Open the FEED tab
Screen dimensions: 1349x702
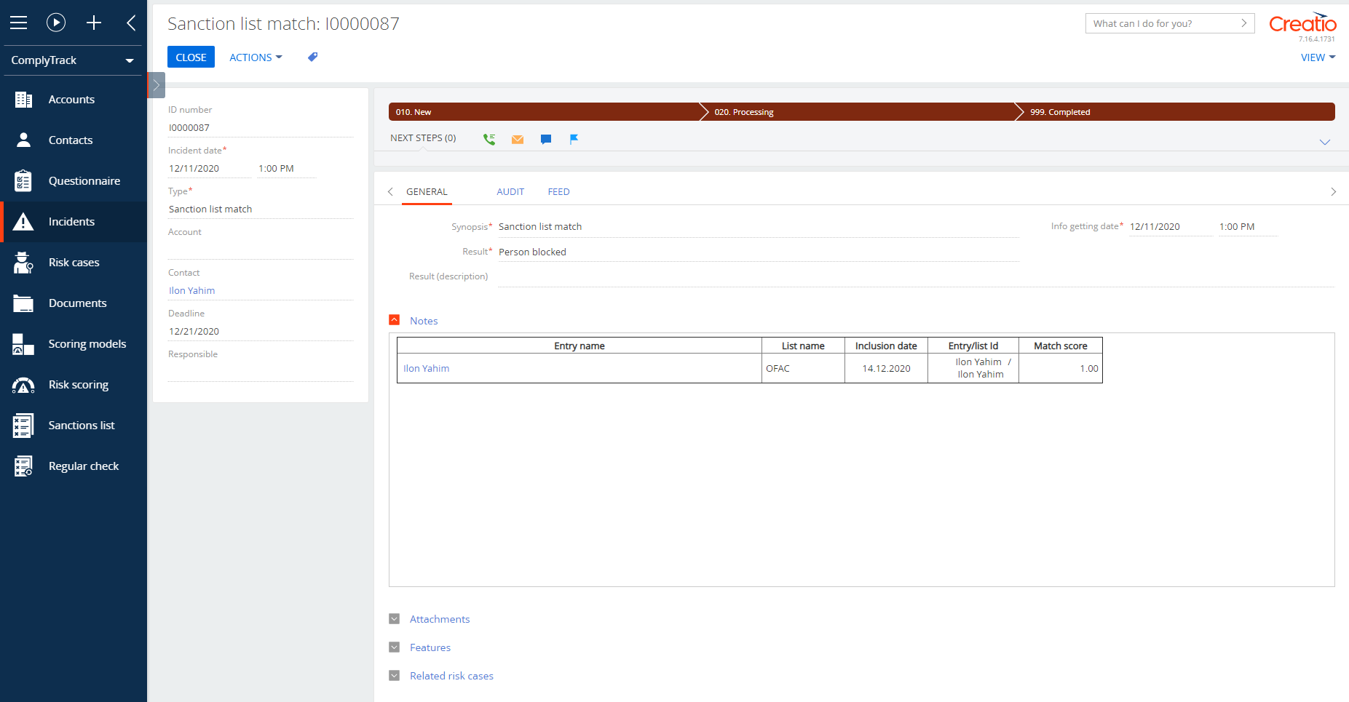tap(558, 191)
